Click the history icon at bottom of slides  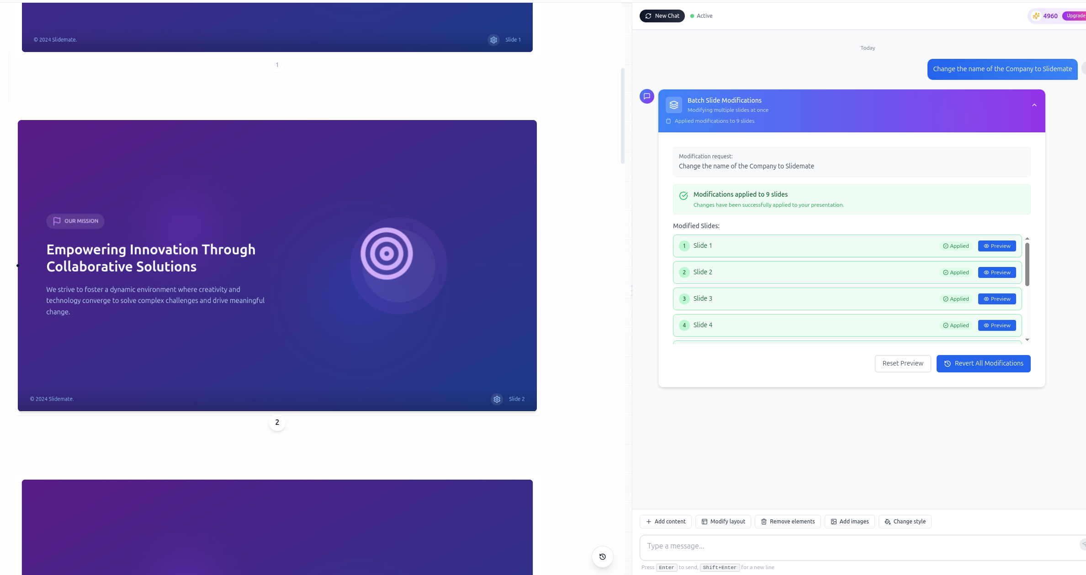coord(602,557)
